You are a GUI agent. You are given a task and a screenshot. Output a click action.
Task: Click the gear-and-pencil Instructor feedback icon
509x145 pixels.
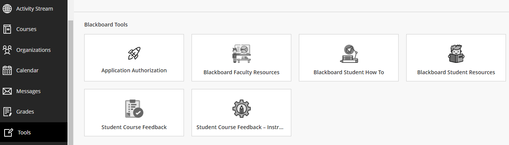pos(241,109)
